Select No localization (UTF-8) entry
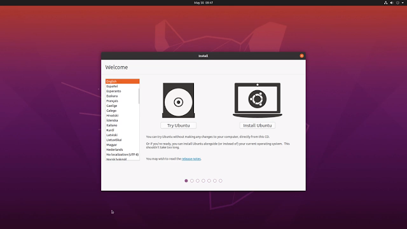The image size is (407, 229). (x=122, y=155)
